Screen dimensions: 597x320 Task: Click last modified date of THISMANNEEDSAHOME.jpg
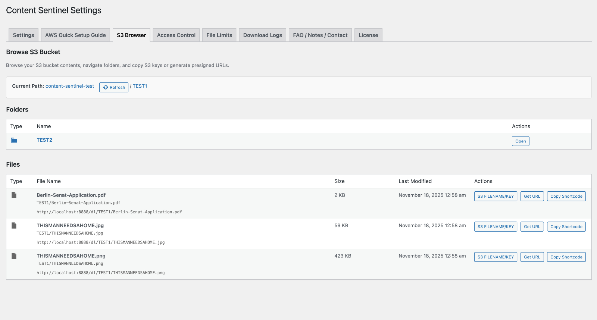tap(432, 226)
